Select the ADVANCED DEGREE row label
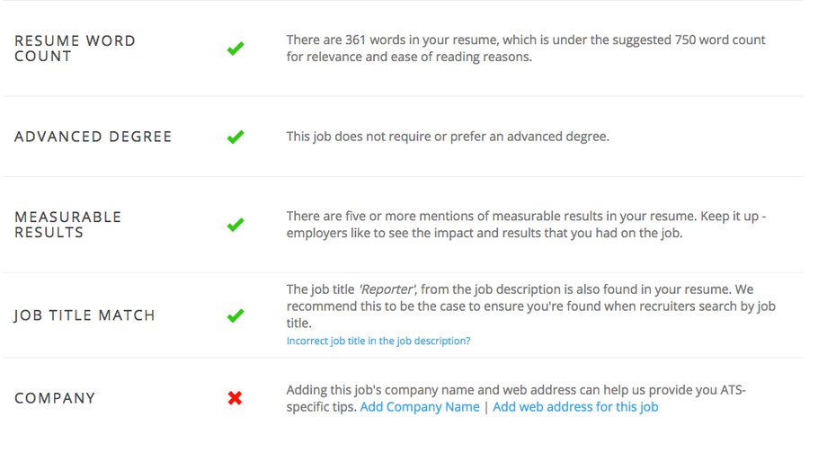 93,137
